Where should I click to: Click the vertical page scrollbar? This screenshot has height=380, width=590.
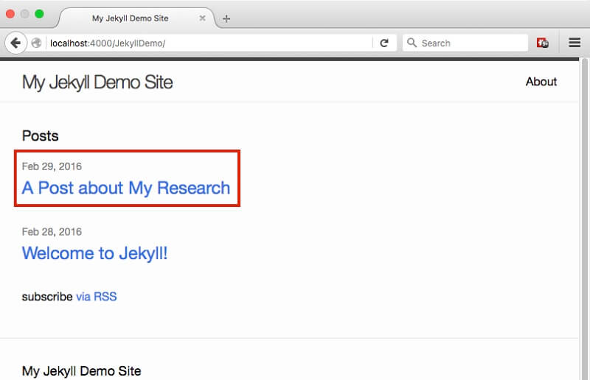(x=584, y=218)
